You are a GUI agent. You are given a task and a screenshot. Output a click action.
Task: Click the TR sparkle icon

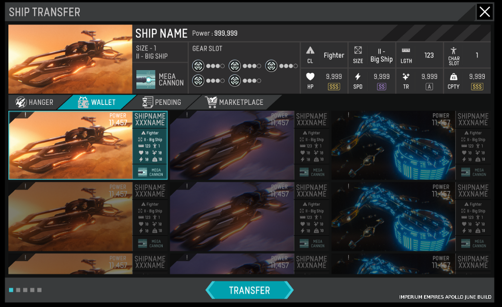coord(406,77)
